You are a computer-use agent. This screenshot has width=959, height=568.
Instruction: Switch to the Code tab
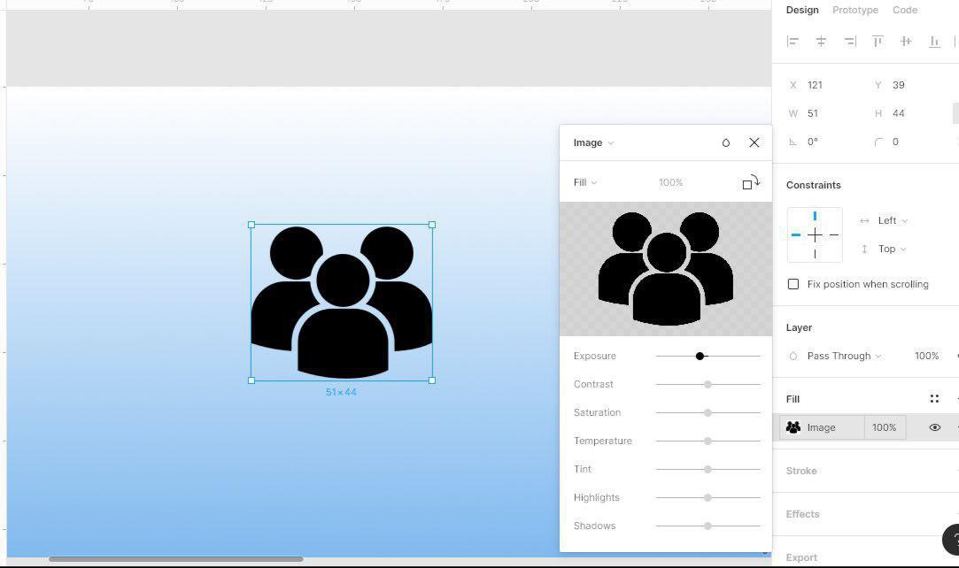click(x=905, y=10)
